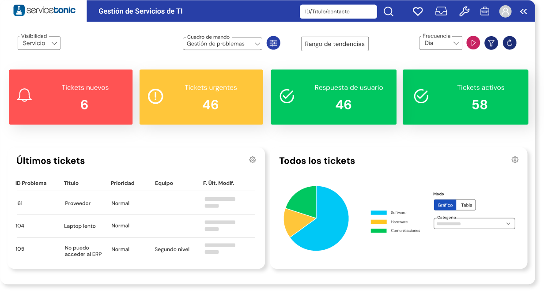Click Gestión de Servicios de TI title

(x=140, y=11)
